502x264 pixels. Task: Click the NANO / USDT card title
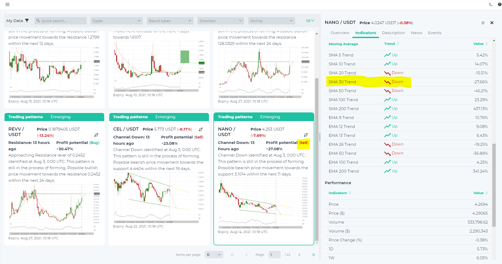coord(227,132)
